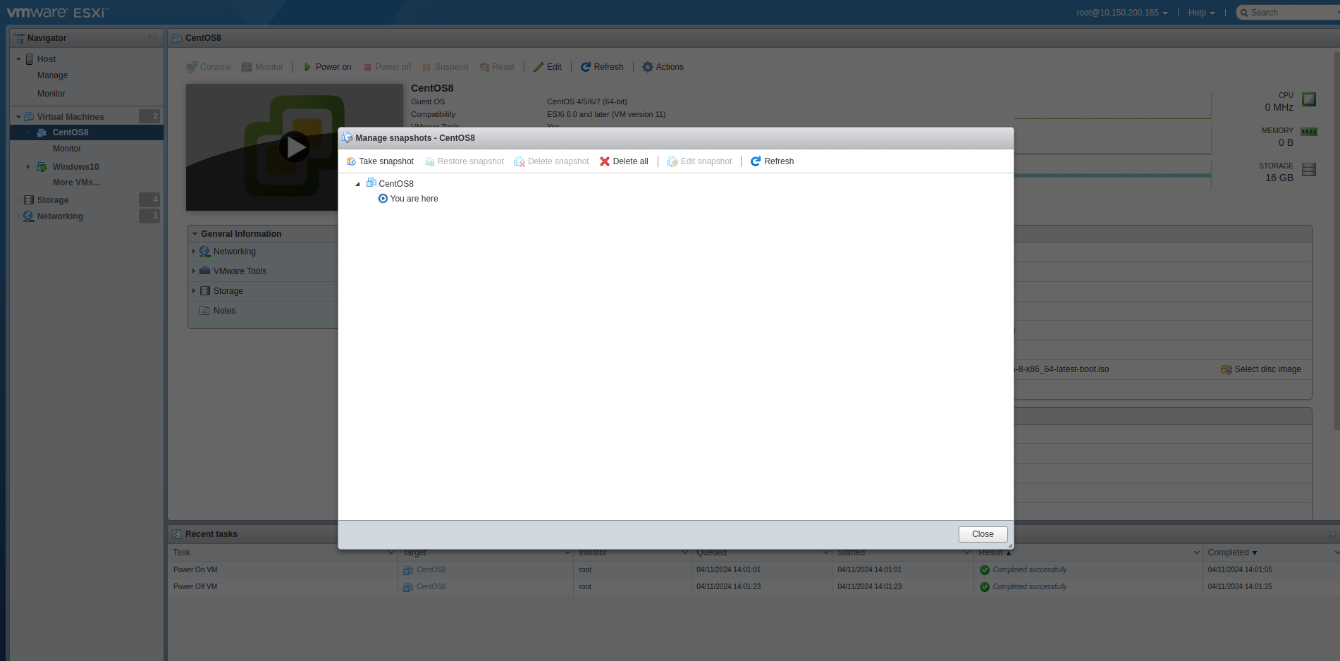Open the root@10.150.200.165 user menu
This screenshot has width=1340, height=661.
1121,13
